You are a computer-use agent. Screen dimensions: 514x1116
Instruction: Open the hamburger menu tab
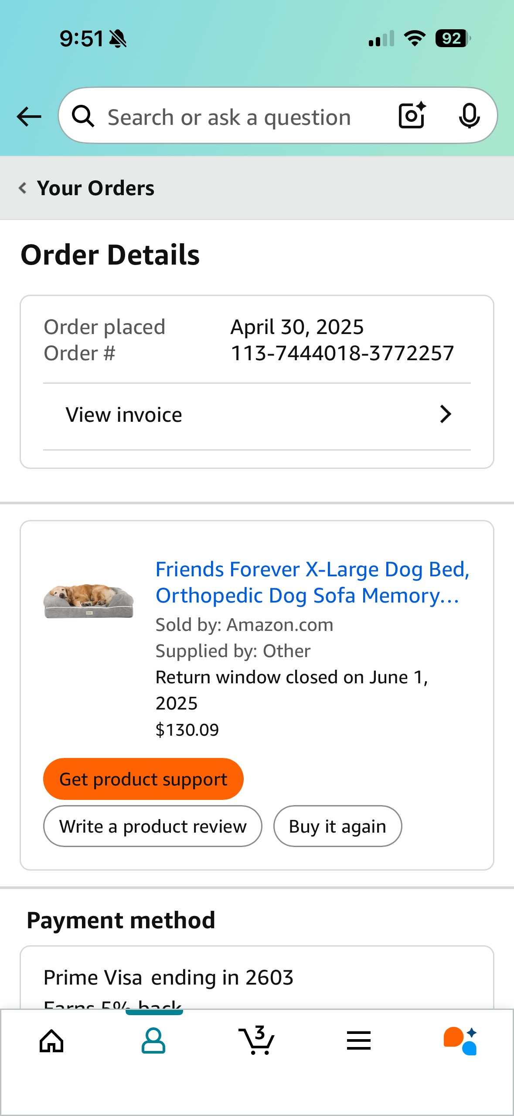pyautogui.click(x=359, y=1040)
